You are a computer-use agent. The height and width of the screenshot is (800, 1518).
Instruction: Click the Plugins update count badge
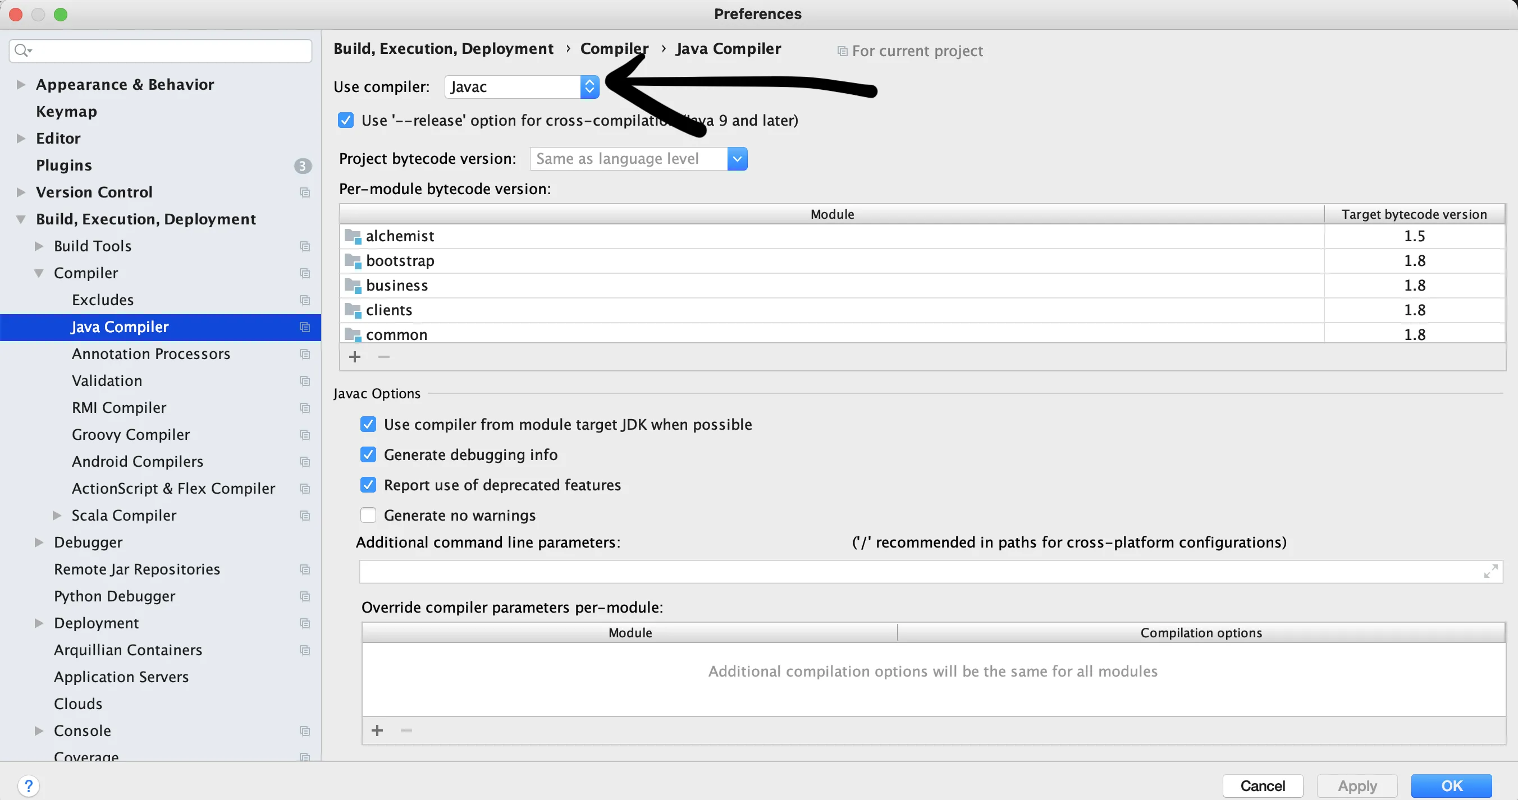(302, 165)
